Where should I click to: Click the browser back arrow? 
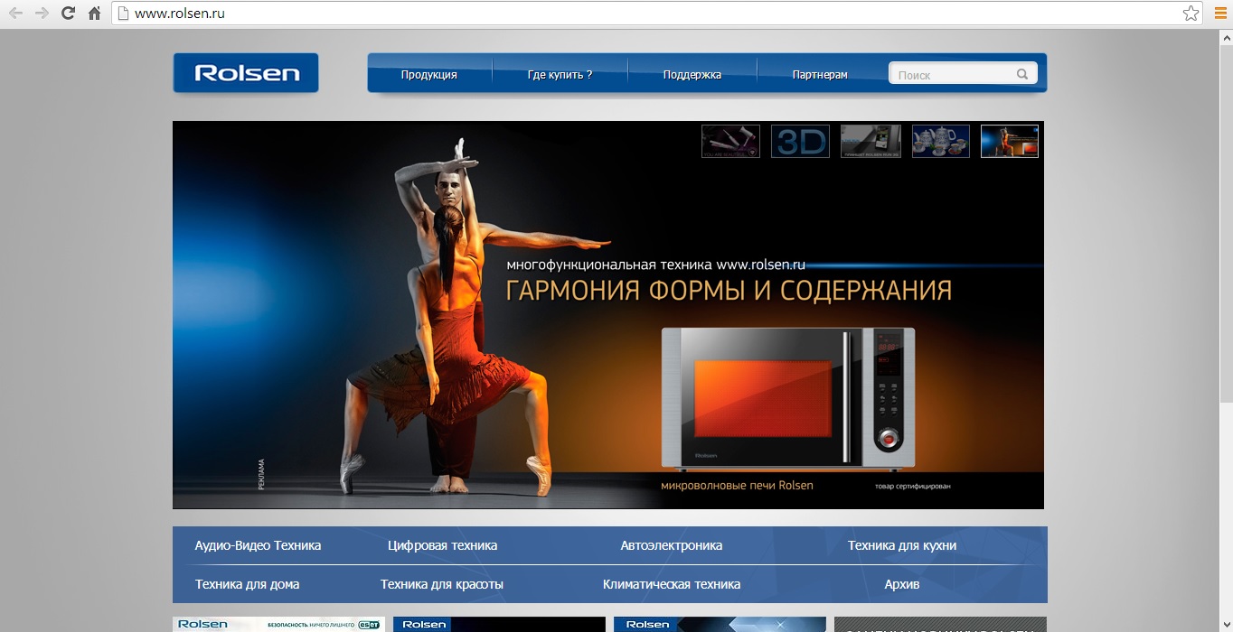(x=15, y=14)
